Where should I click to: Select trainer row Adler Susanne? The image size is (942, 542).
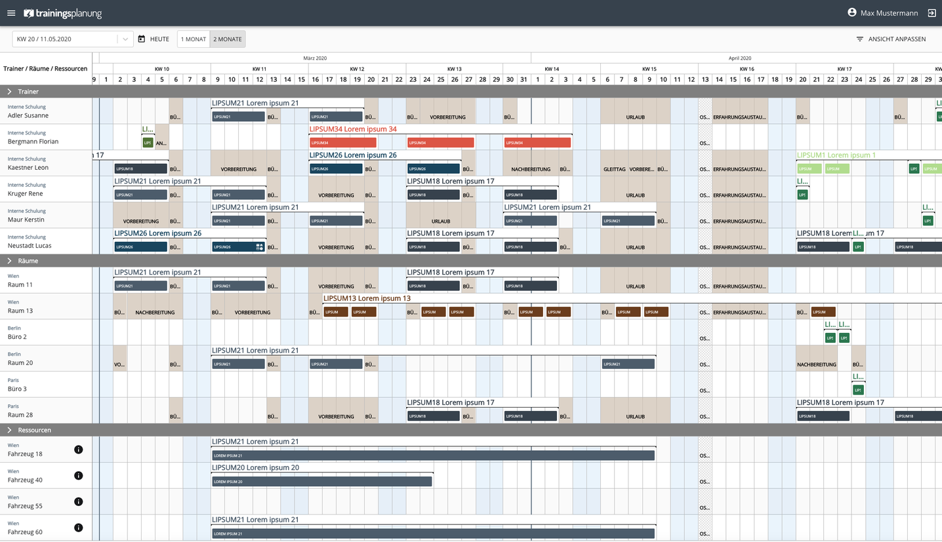(28, 115)
